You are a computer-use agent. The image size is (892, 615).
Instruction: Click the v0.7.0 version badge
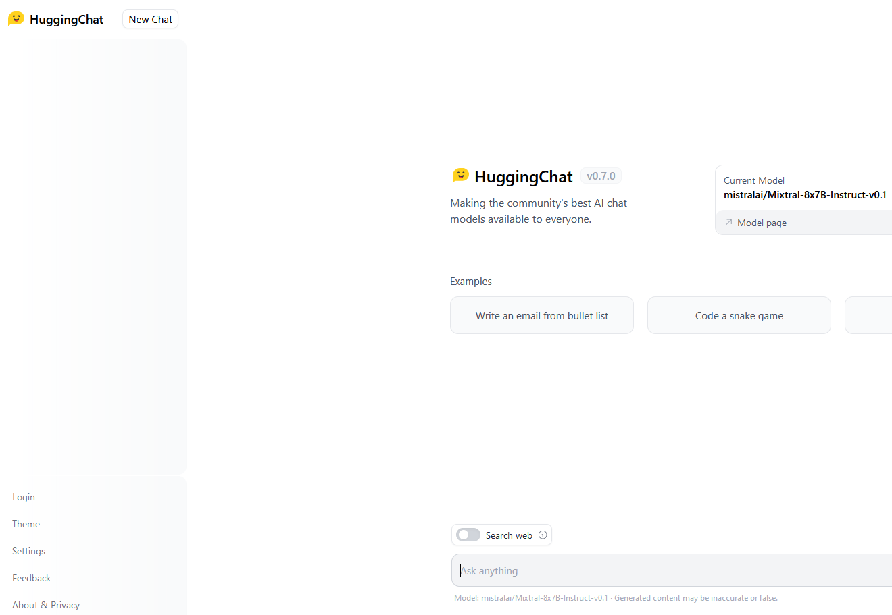tap(600, 176)
